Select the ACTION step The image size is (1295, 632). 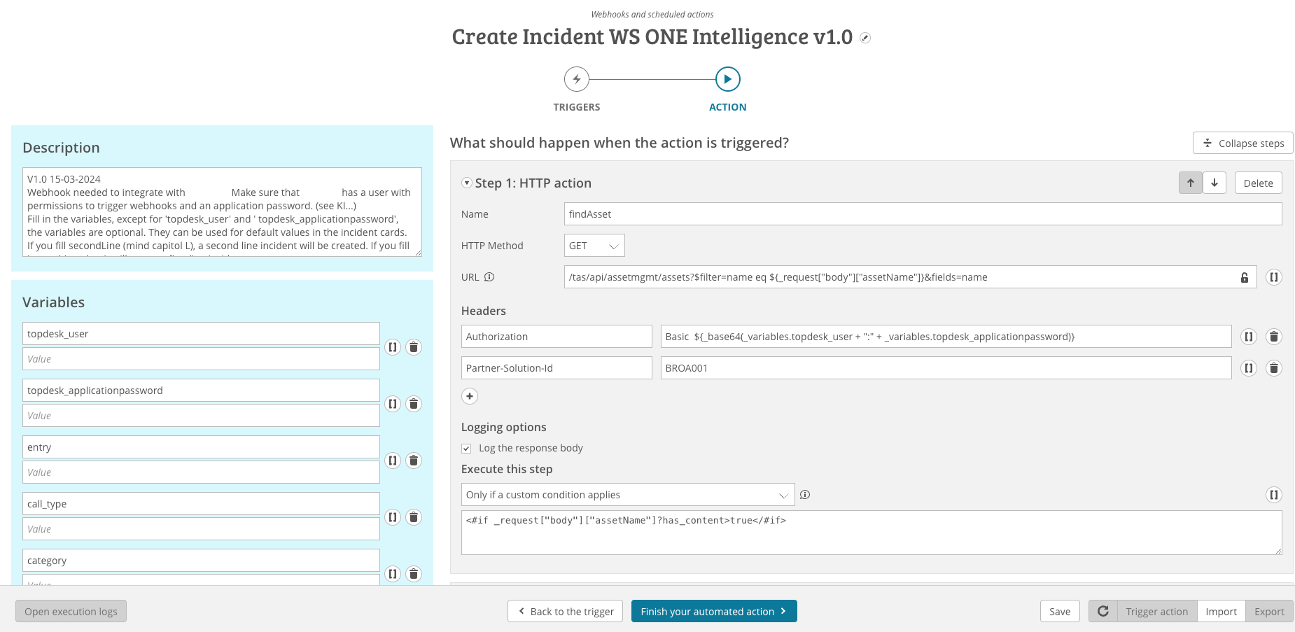[x=727, y=79]
